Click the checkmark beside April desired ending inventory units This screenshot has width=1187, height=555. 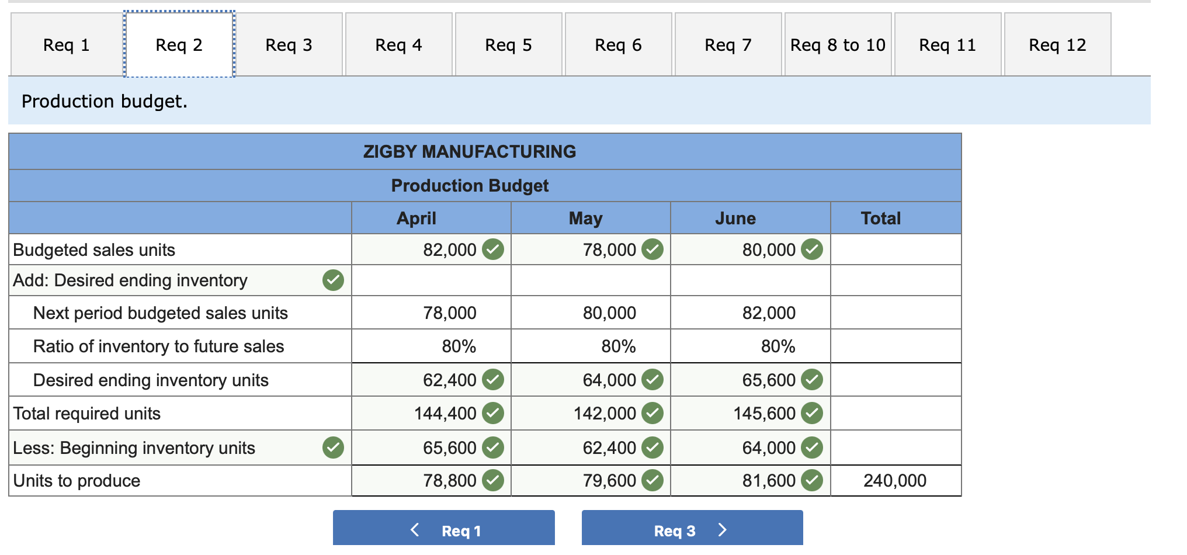(492, 380)
